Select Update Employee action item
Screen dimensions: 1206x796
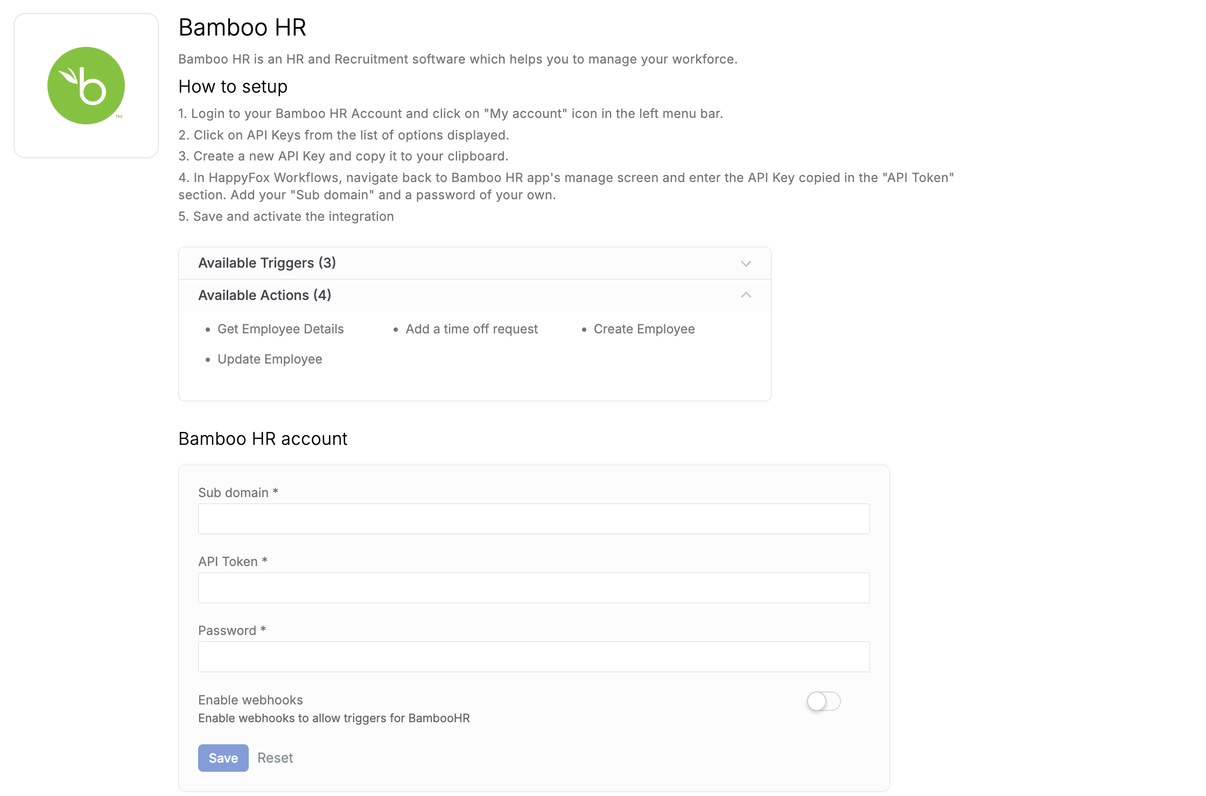click(270, 359)
